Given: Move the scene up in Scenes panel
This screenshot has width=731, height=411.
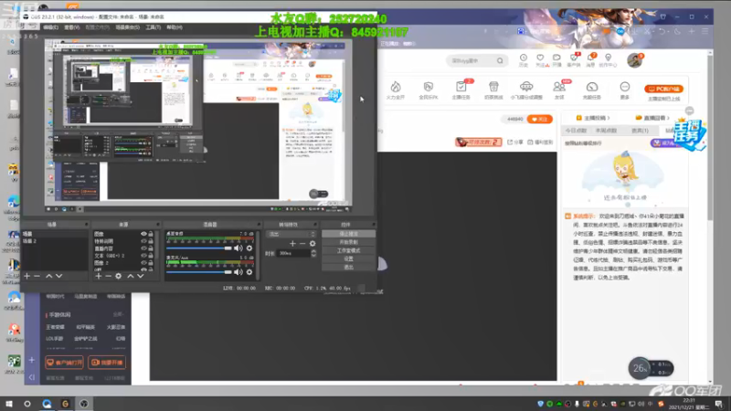Looking at the screenshot, I should click(x=49, y=277).
